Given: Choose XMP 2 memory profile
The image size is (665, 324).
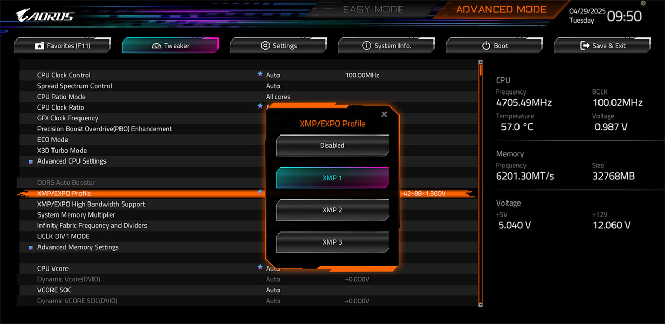Looking at the screenshot, I should (332, 210).
